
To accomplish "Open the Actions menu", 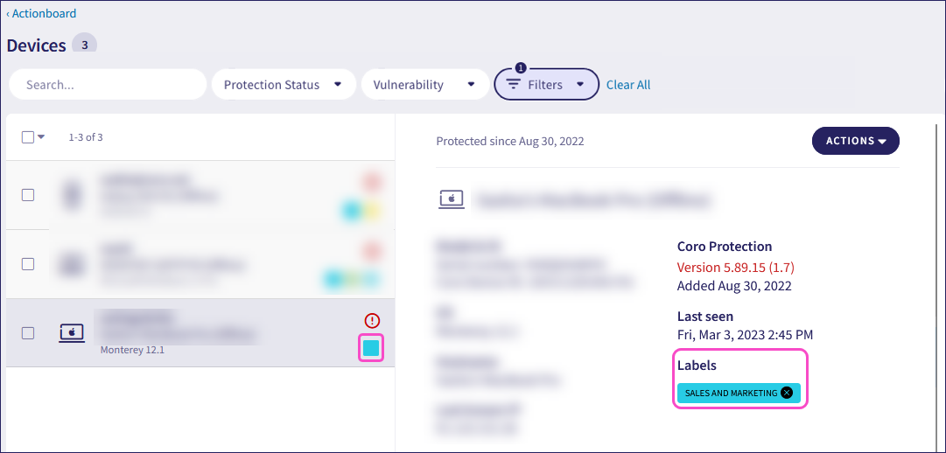I will pos(856,141).
